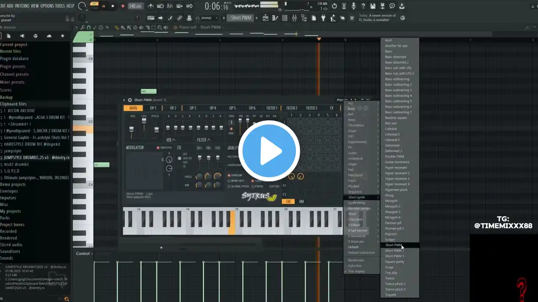The height and width of the screenshot is (302, 538).
Task: Open the piano roll wrench tools icon
Action: pos(84,27)
